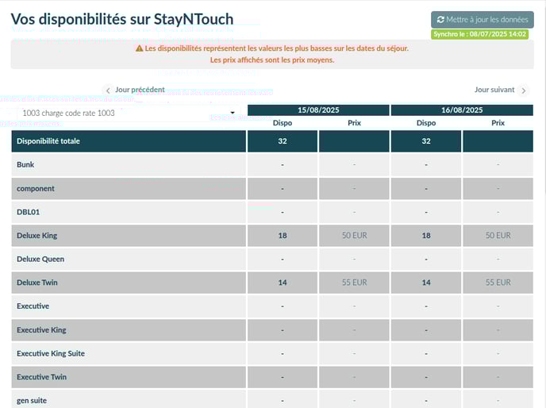Go to Jour suivant
The image size is (546, 408).
[x=494, y=90]
